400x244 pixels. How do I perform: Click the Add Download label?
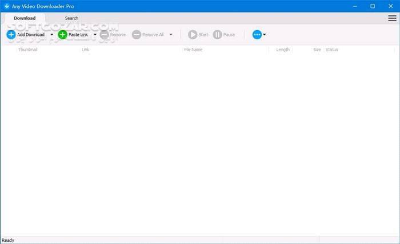point(31,35)
